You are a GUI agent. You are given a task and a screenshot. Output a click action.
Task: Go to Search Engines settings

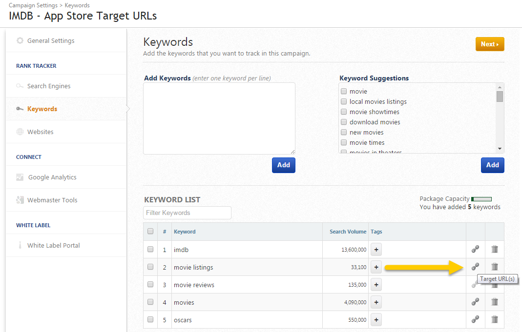[x=49, y=86]
